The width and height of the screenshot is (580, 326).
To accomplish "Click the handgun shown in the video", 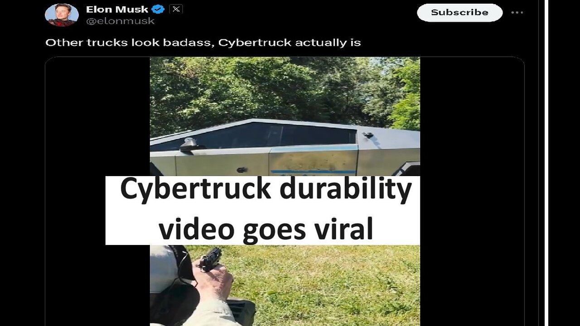I will [x=210, y=259].
